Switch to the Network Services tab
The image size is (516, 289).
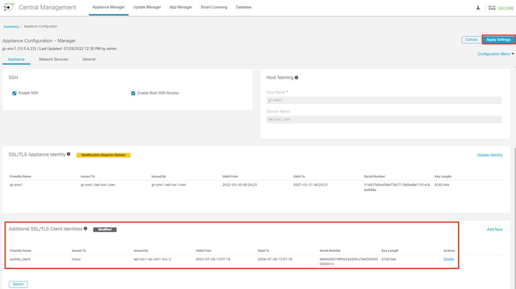53,59
